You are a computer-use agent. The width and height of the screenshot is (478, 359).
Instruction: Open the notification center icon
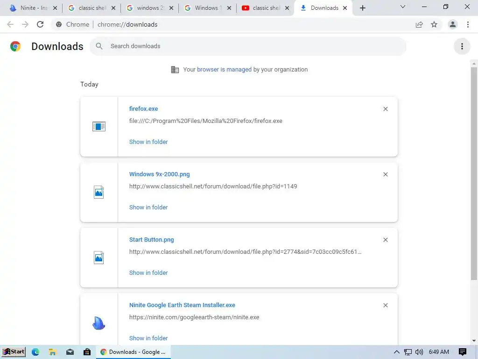(463, 352)
